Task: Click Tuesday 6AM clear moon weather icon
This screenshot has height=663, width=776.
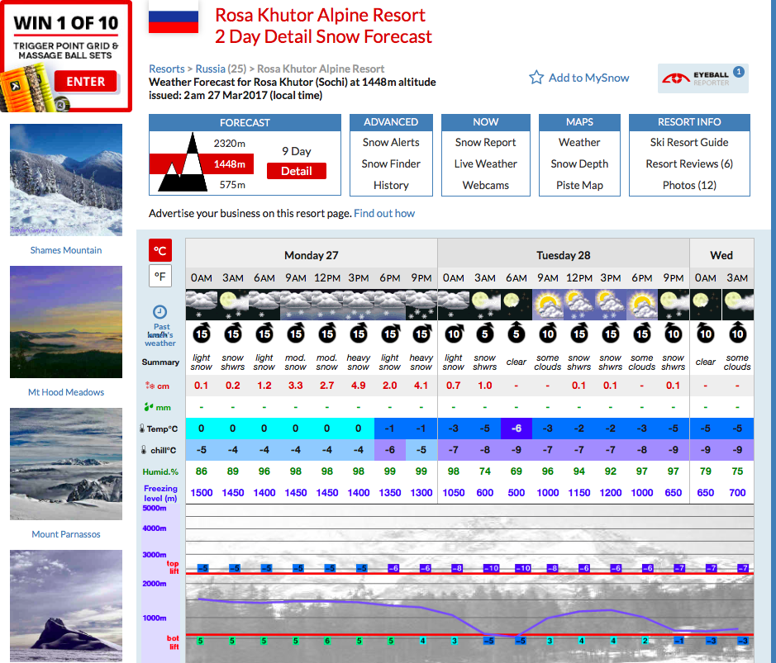Action: pos(517,305)
